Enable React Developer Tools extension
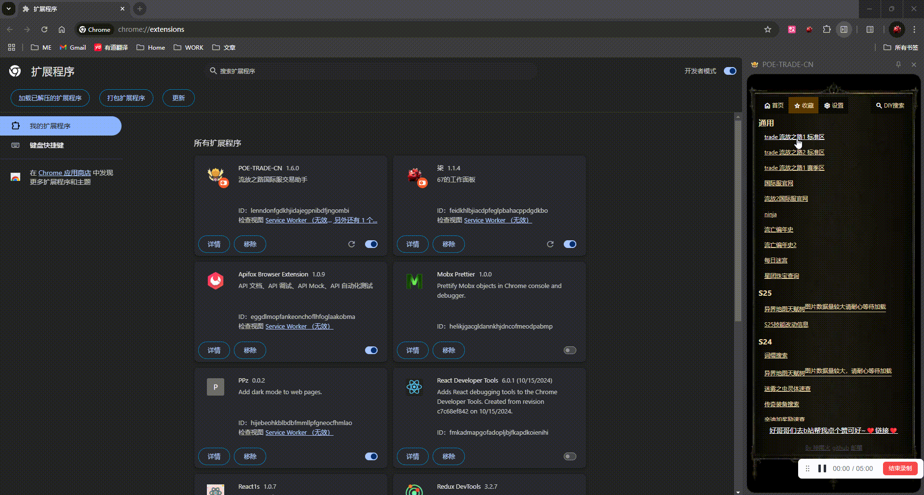Image resolution: width=924 pixels, height=495 pixels. pyautogui.click(x=570, y=456)
